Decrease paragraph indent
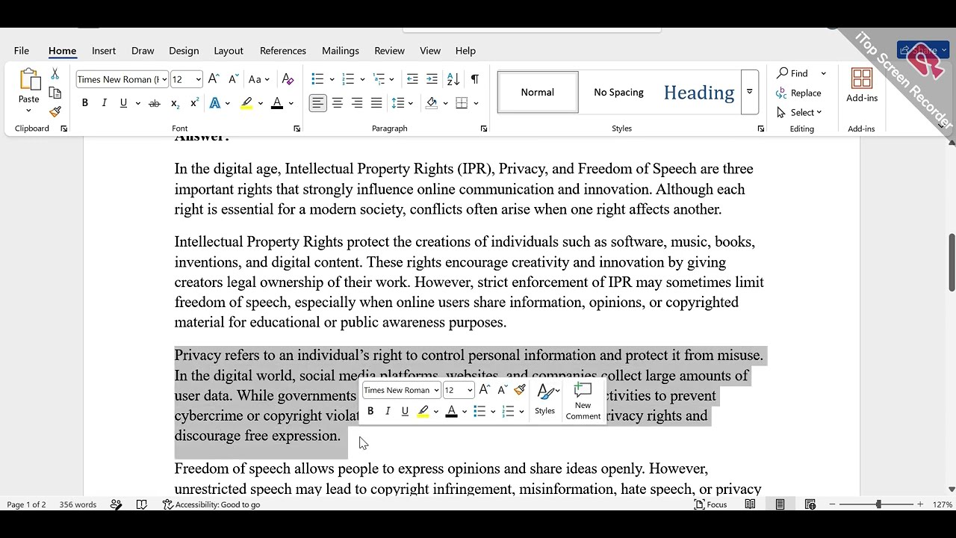 [412, 79]
